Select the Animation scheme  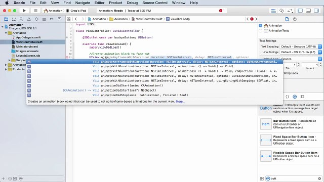53,11
